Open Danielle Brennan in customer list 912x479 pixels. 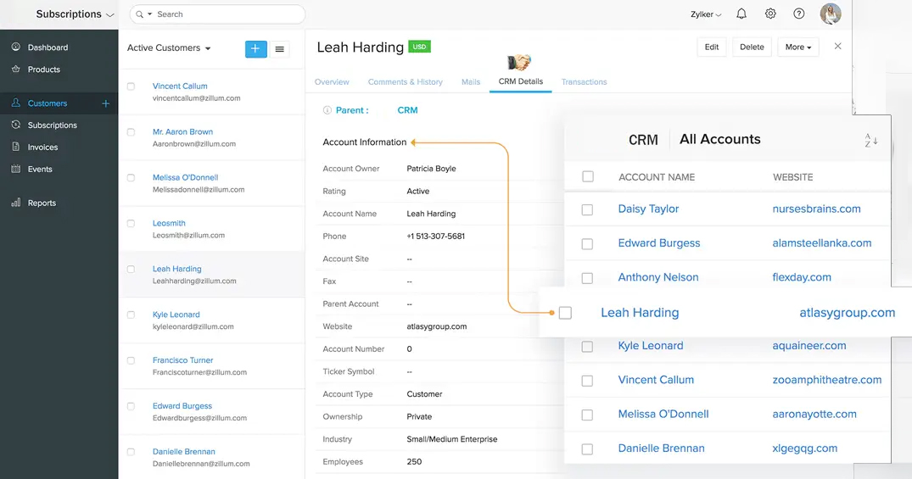(184, 452)
